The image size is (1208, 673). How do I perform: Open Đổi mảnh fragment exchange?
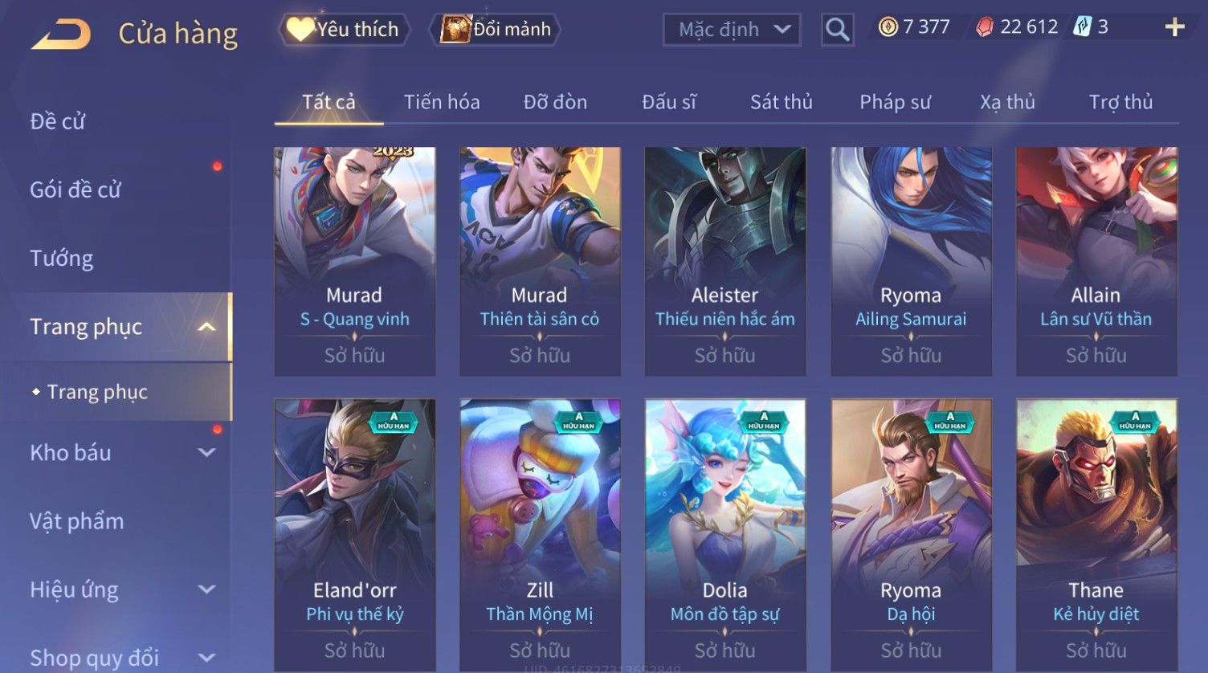(x=495, y=29)
